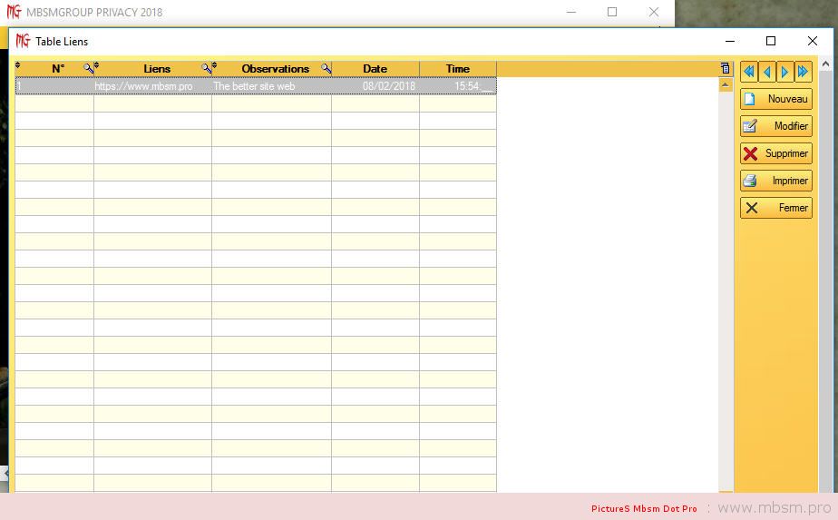Close the table with Fermer

776,208
